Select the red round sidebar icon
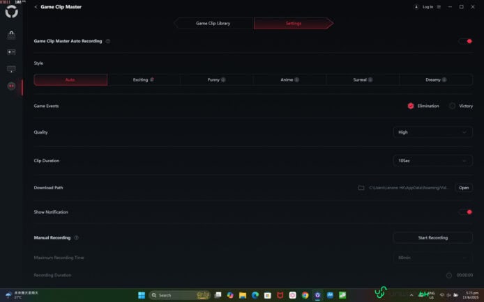 pos(11,86)
